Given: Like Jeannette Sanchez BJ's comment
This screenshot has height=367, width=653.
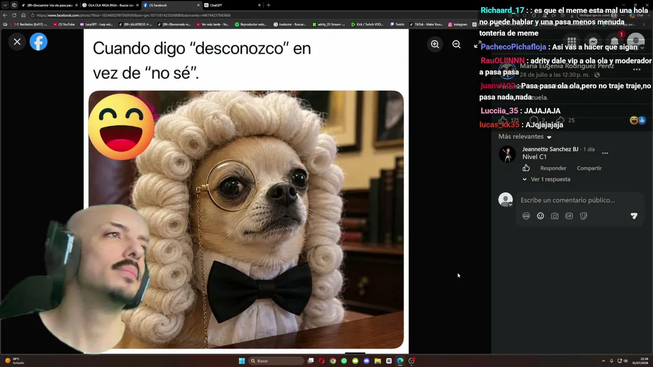Looking at the screenshot, I should click(526, 168).
